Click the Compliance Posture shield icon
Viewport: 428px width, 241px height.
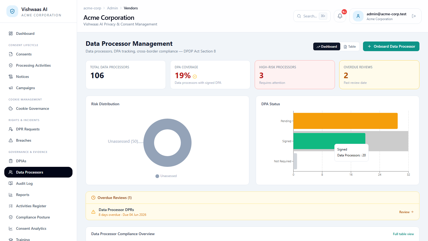click(11, 217)
